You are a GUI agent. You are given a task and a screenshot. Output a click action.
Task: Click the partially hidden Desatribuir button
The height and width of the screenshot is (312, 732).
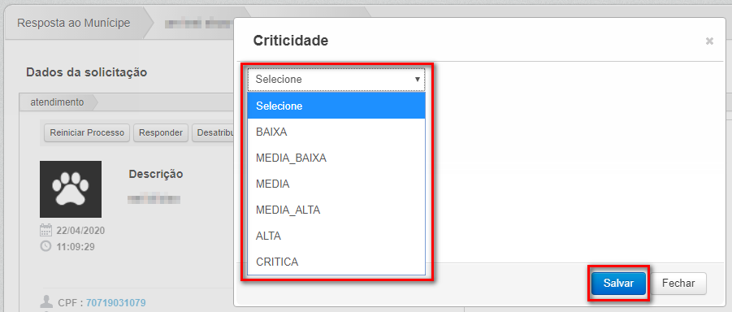213,132
